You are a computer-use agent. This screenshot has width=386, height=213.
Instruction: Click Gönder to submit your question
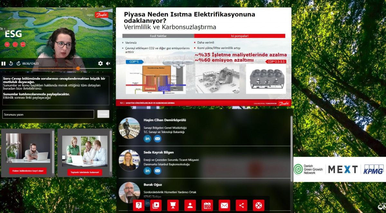(103, 114)
